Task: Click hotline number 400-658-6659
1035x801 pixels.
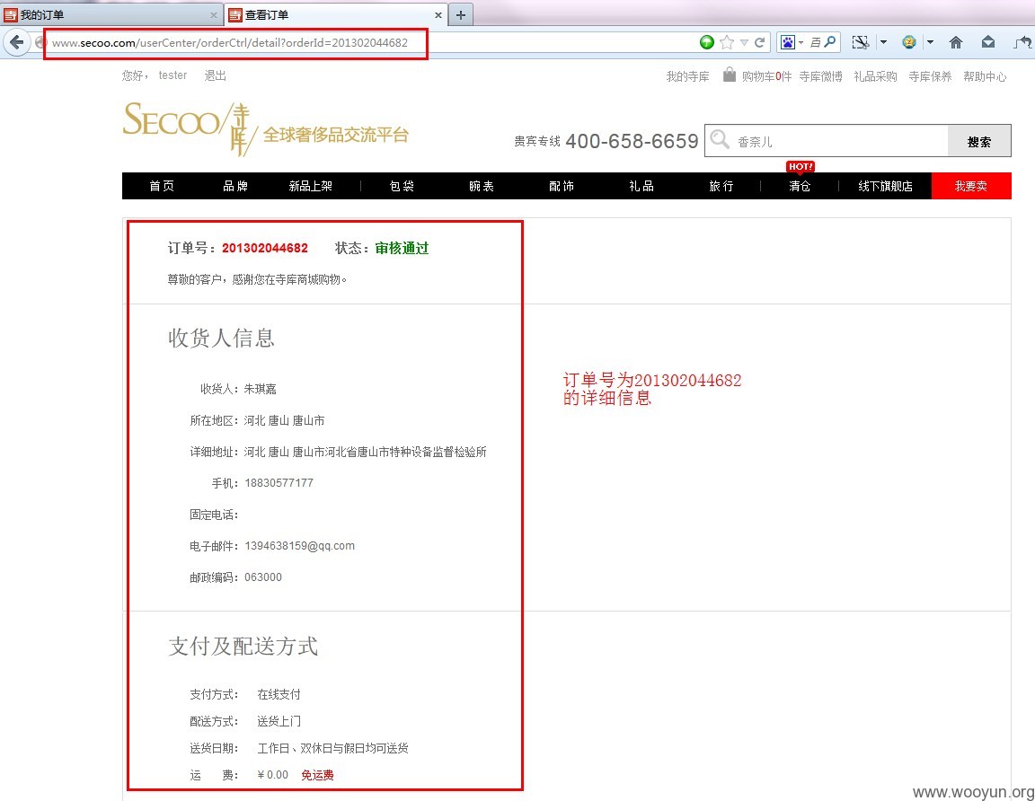Action: pyautogui.click(x=632, y=141)
